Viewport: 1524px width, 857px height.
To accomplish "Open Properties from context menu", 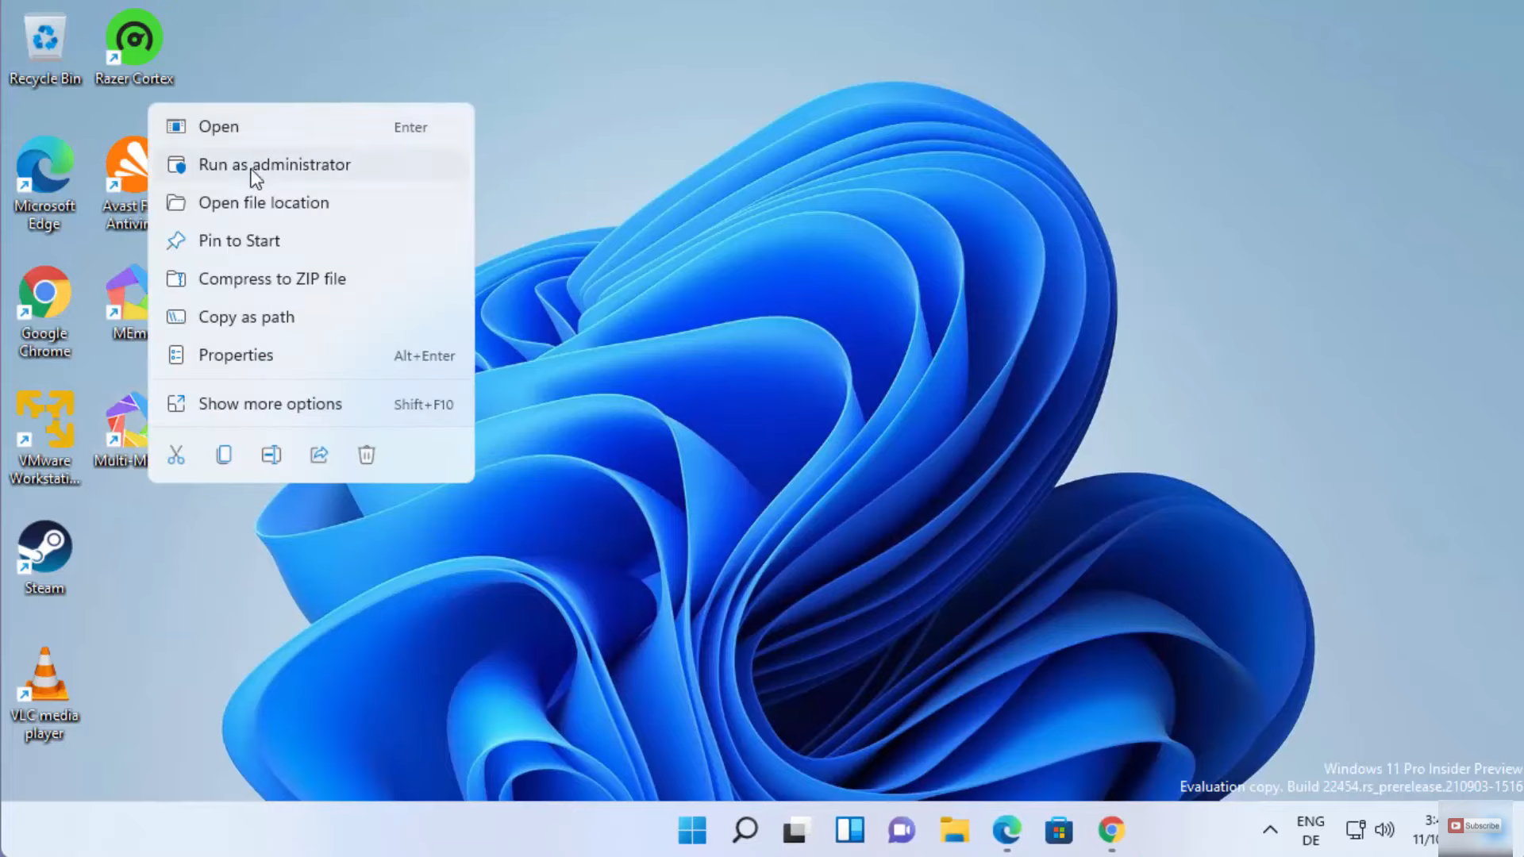I will click(x=236, y=355).
